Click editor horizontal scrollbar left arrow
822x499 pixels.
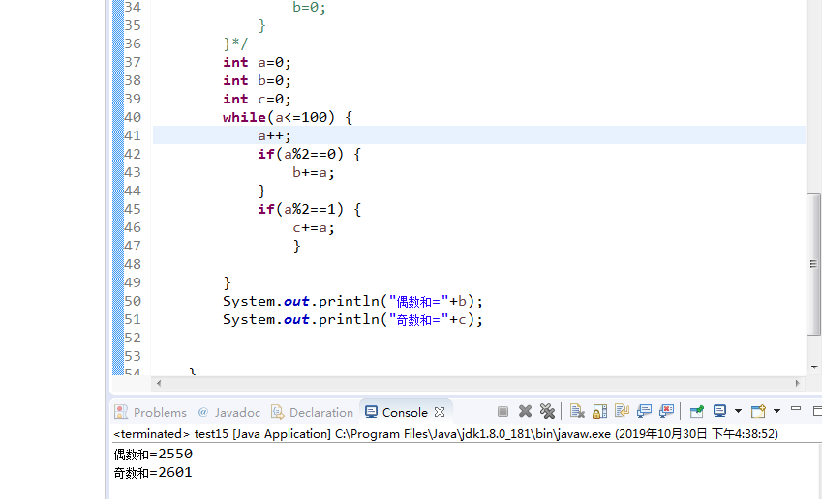coord(159,383)
